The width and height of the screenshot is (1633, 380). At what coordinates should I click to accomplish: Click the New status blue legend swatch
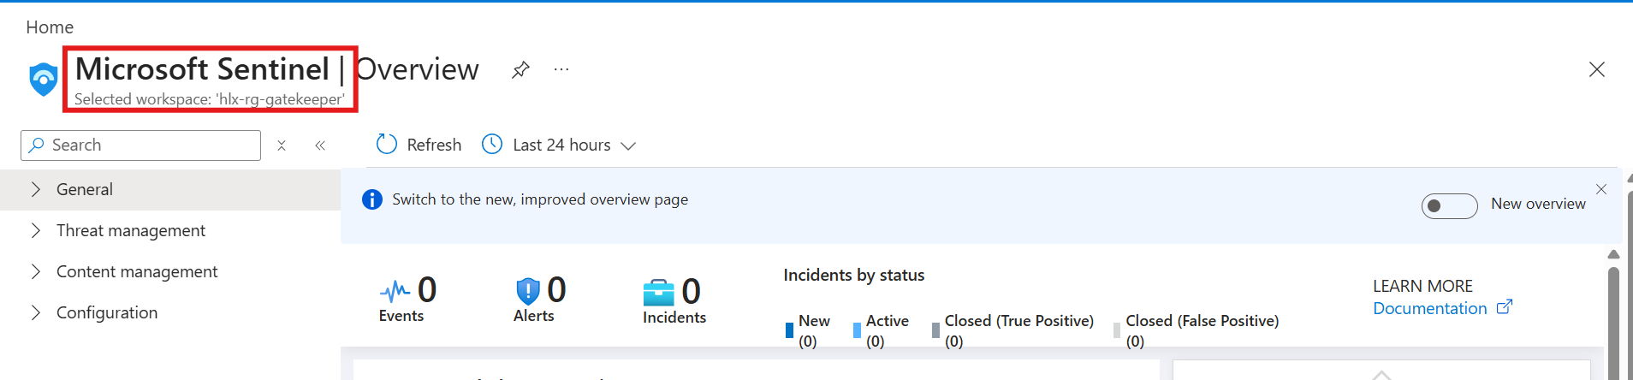(789, 330)
